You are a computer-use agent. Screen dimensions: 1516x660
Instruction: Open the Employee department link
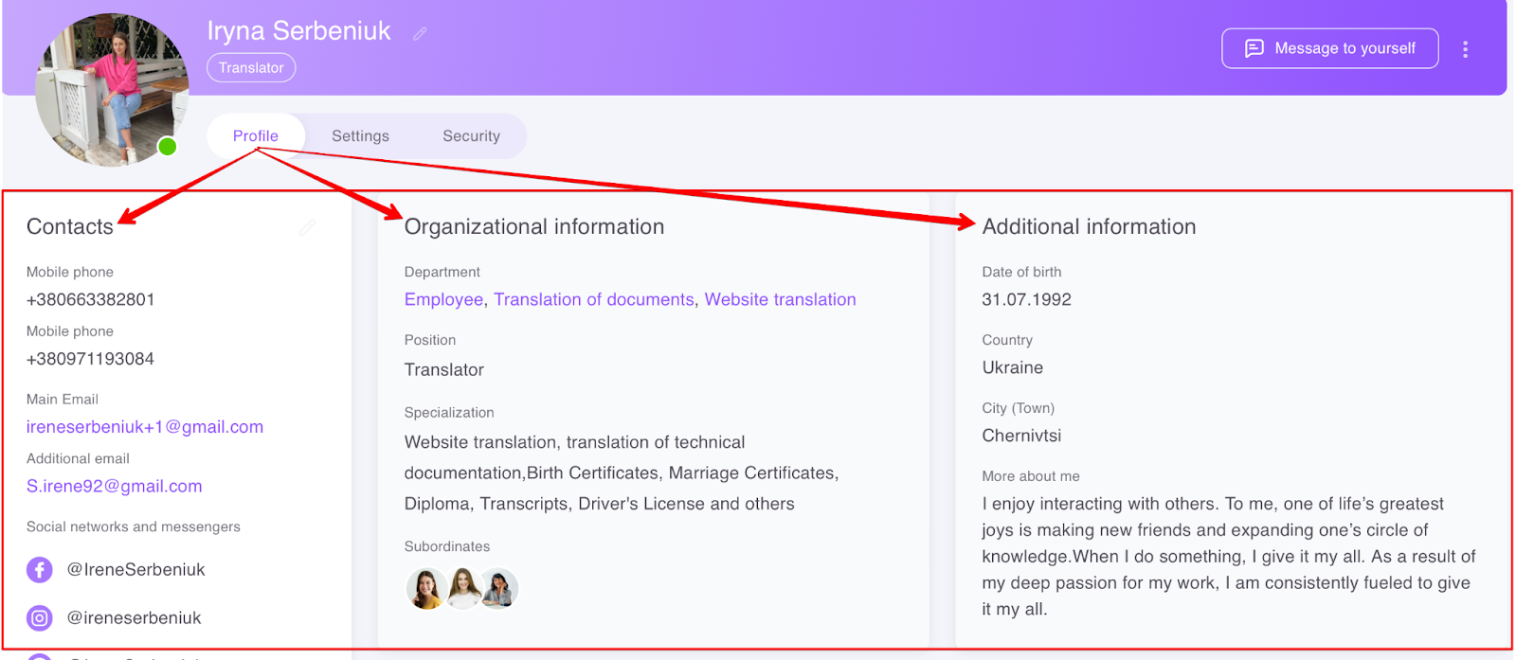point(443,300)
